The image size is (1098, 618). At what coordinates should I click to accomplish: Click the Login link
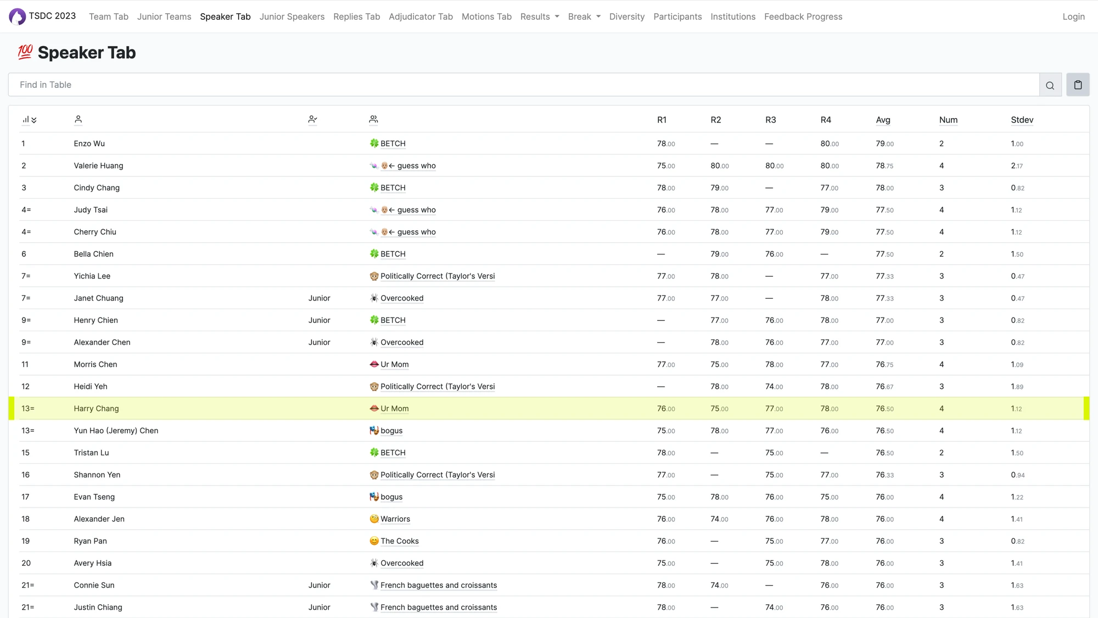(x=1073, y=16)
